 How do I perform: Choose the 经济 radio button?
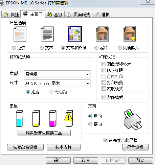(x=14, y=48)
